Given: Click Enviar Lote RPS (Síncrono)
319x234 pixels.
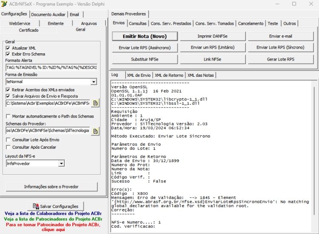Looking at the screenshot, I should [x=281, y=47].
